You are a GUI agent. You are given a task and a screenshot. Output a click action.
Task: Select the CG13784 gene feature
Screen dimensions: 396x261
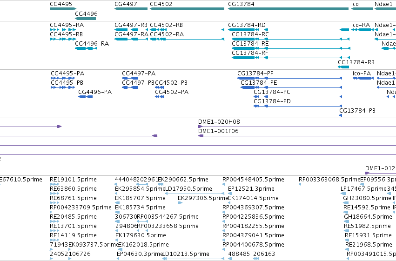point(288,9)
